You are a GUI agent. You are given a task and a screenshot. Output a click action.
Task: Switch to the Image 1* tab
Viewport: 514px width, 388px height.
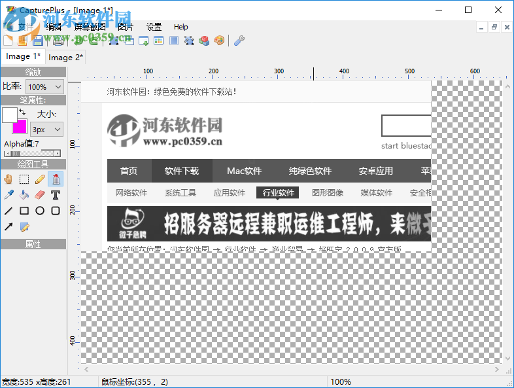pyautogui.click(x=23, y=56)
